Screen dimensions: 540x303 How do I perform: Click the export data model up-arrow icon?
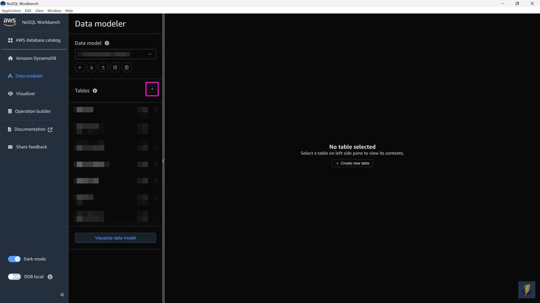point(103,67)
